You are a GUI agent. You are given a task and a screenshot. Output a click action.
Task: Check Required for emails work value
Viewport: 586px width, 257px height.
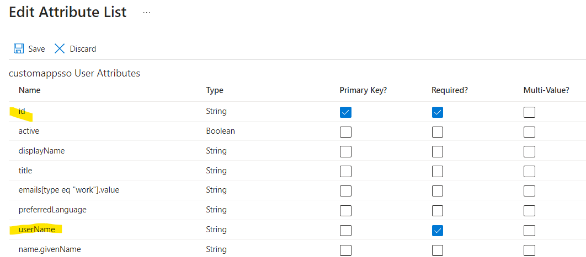(x=437, y=191)
